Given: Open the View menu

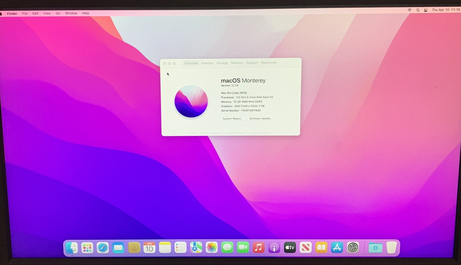Looking at the screenshot, I should point(47,13).
